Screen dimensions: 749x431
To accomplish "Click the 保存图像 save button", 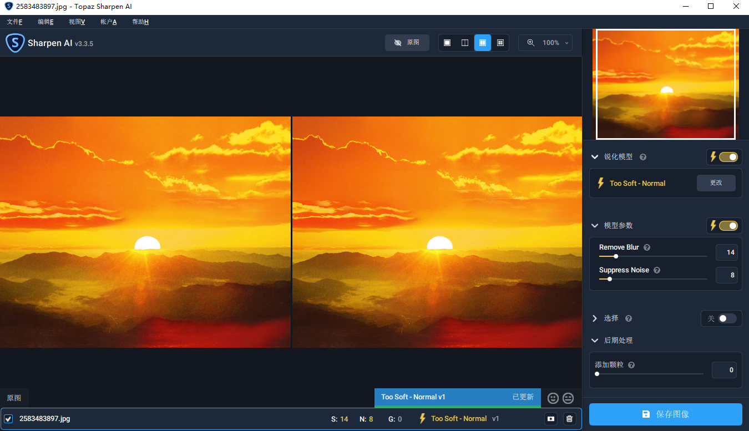I will point(665,414).
